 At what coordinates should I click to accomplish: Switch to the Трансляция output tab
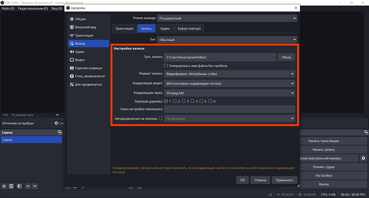pos(124,29)
